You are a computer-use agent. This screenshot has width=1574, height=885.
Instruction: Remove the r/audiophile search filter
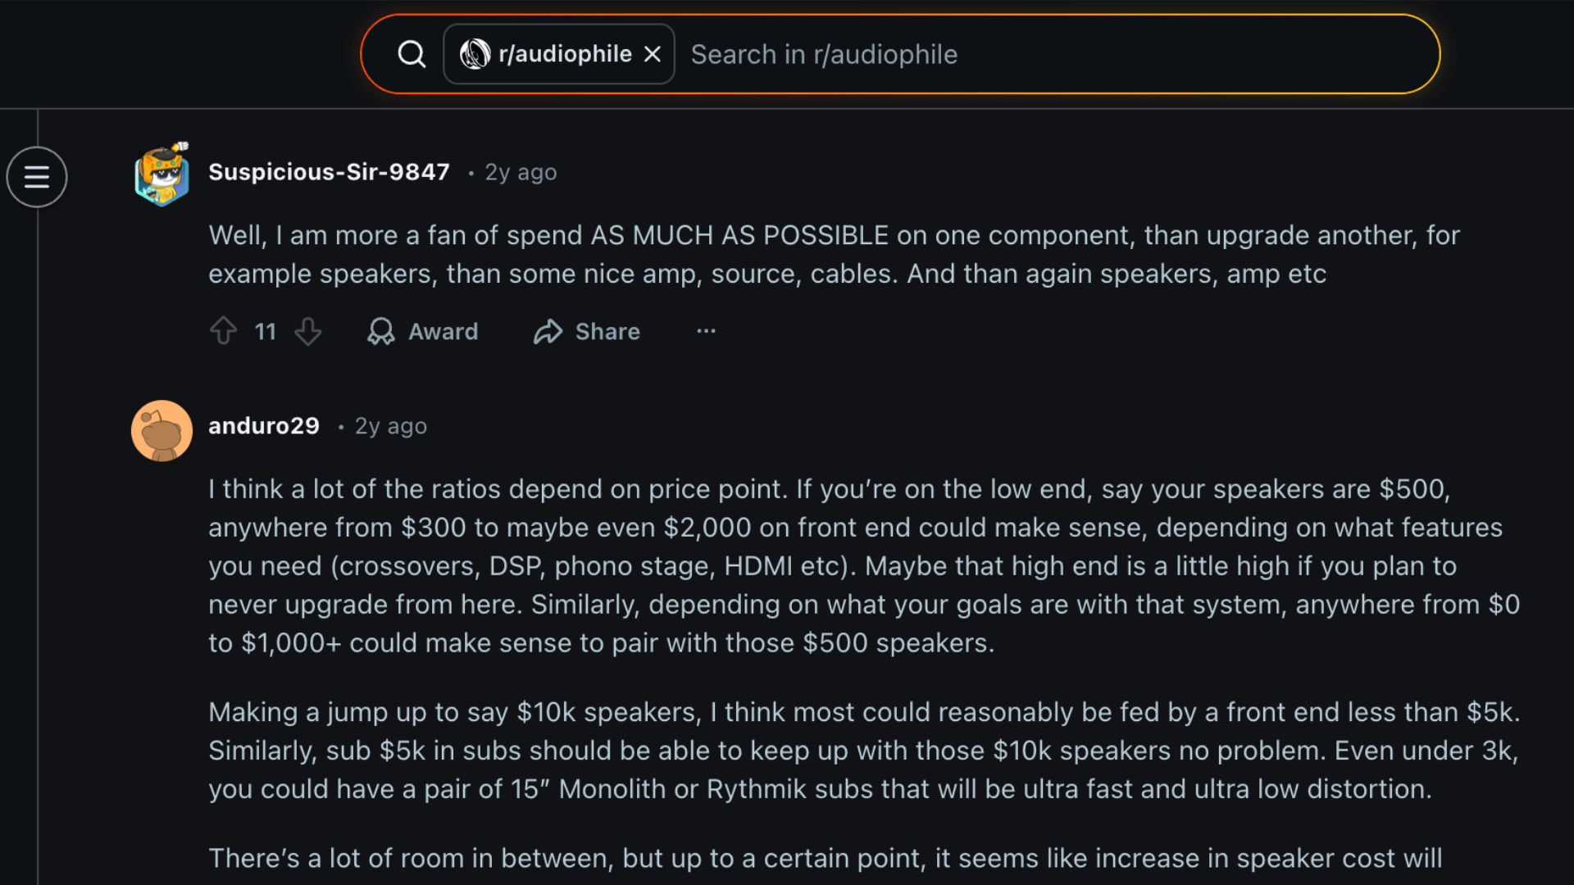pos(652,53)
